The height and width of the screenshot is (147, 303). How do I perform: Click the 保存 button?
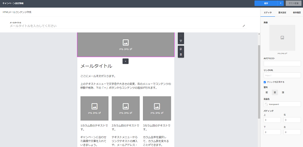(266, 3)
